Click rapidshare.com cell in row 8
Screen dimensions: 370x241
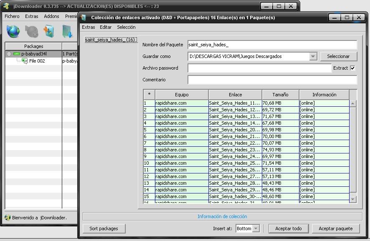pos(182,150)
